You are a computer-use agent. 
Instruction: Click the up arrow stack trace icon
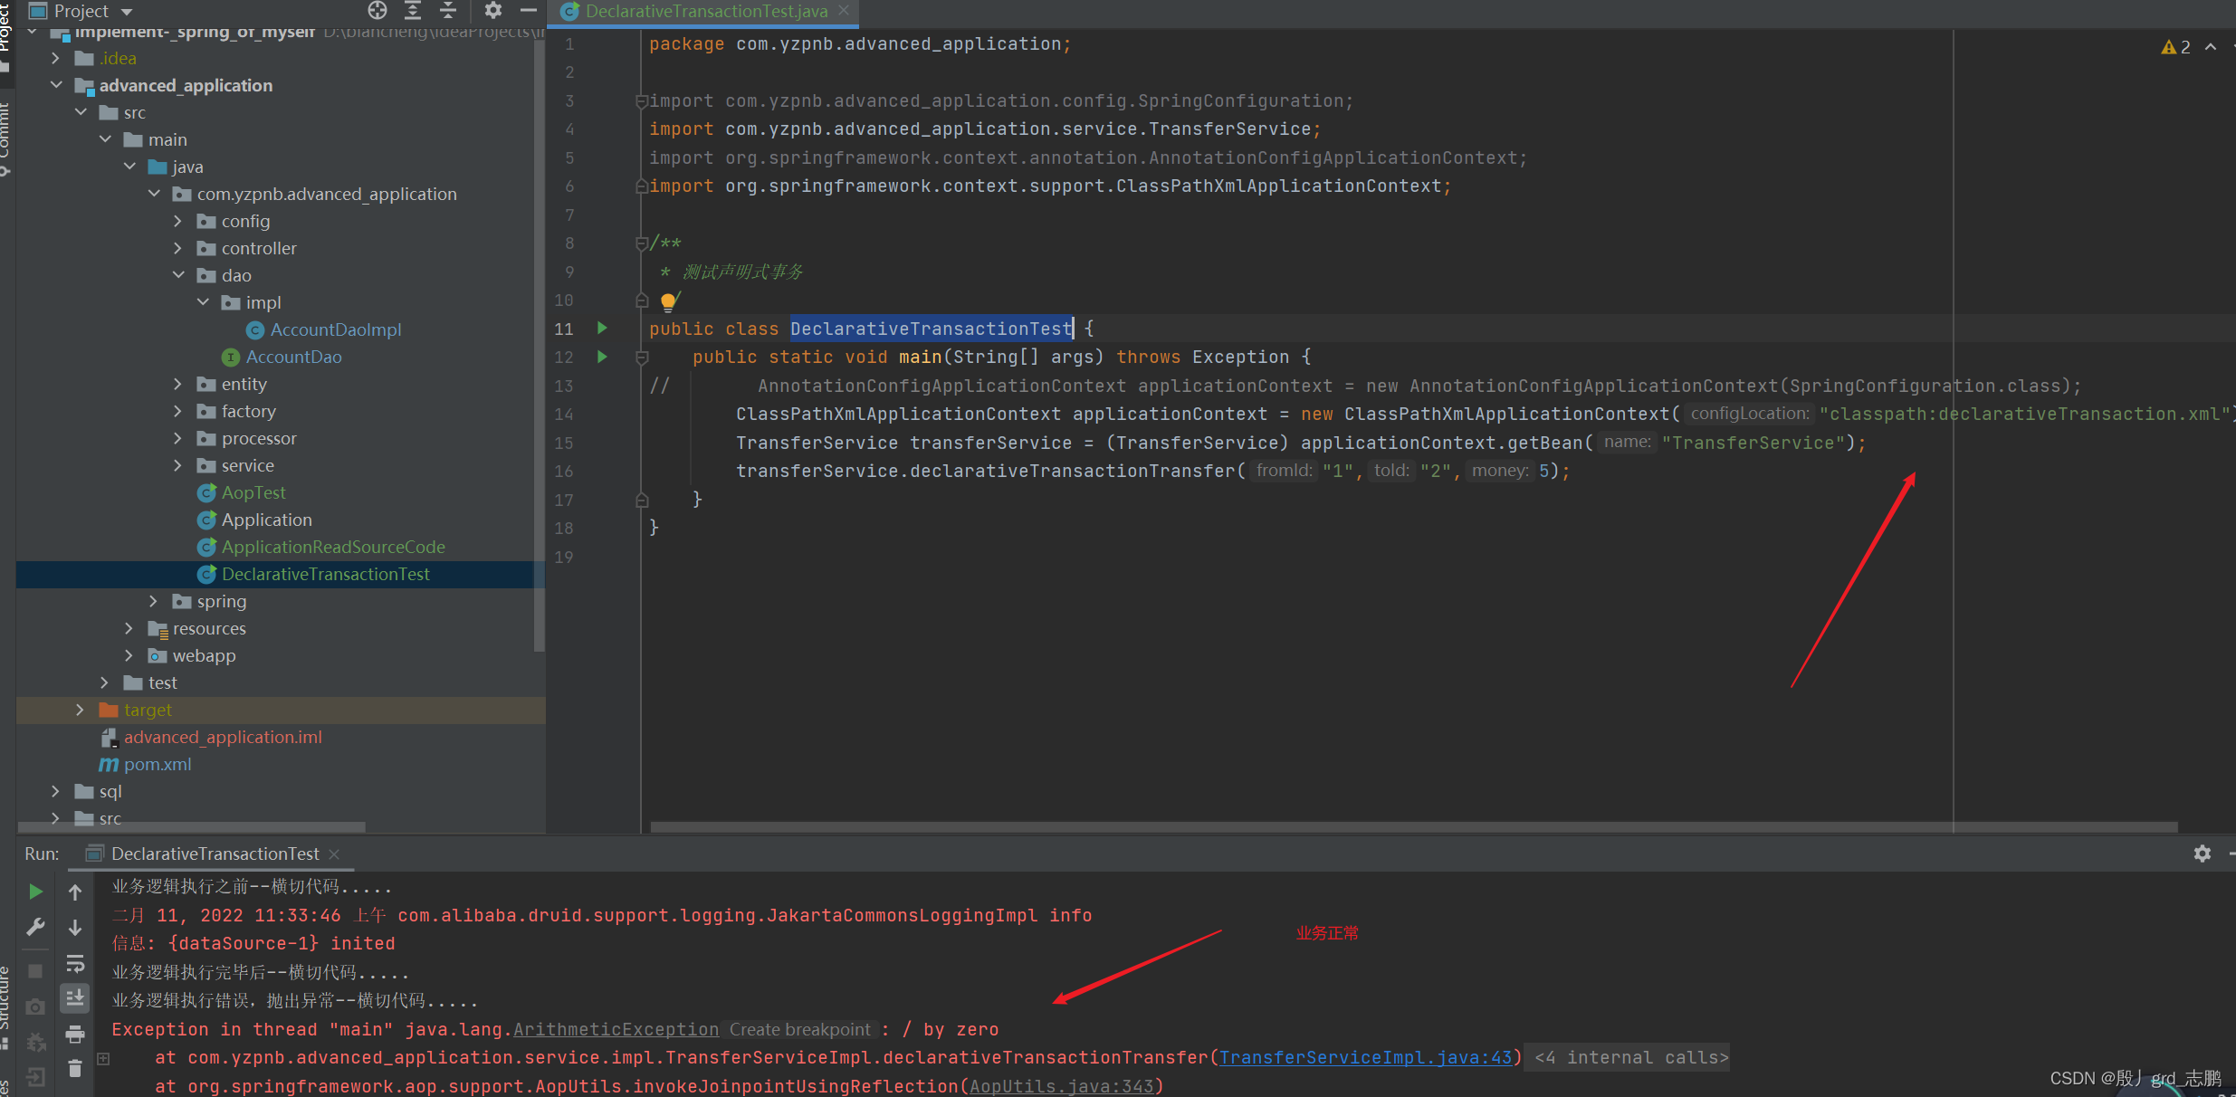point(75,892)
